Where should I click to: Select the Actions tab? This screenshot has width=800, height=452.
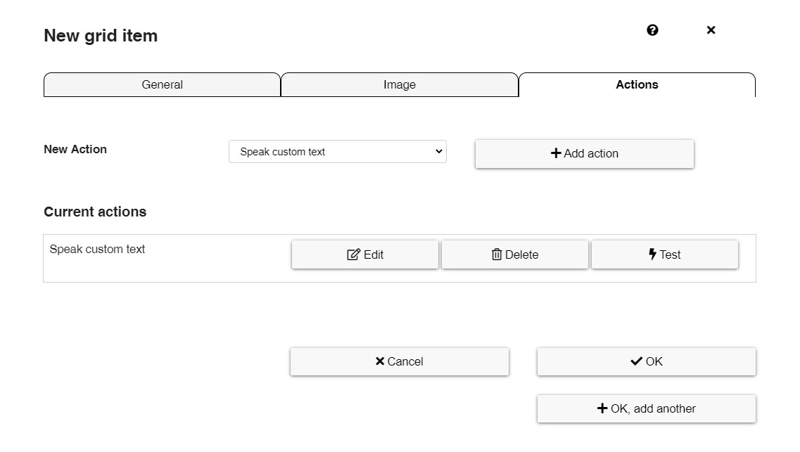[x=637, y=84]
